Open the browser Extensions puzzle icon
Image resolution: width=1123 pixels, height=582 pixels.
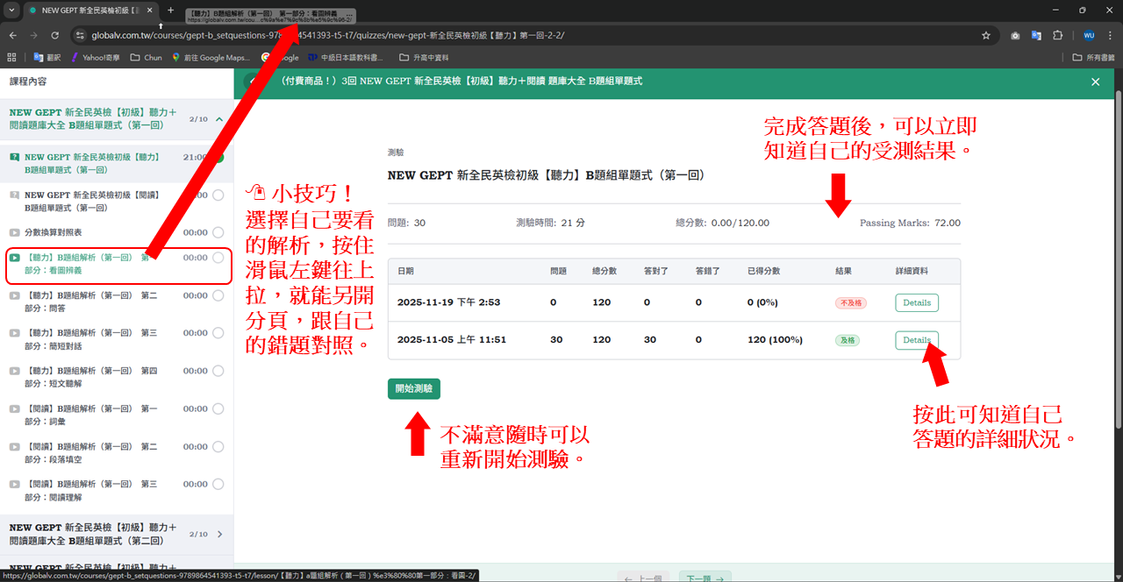[1057, 35]
